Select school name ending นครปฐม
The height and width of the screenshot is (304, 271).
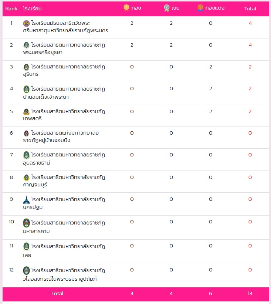64,203
